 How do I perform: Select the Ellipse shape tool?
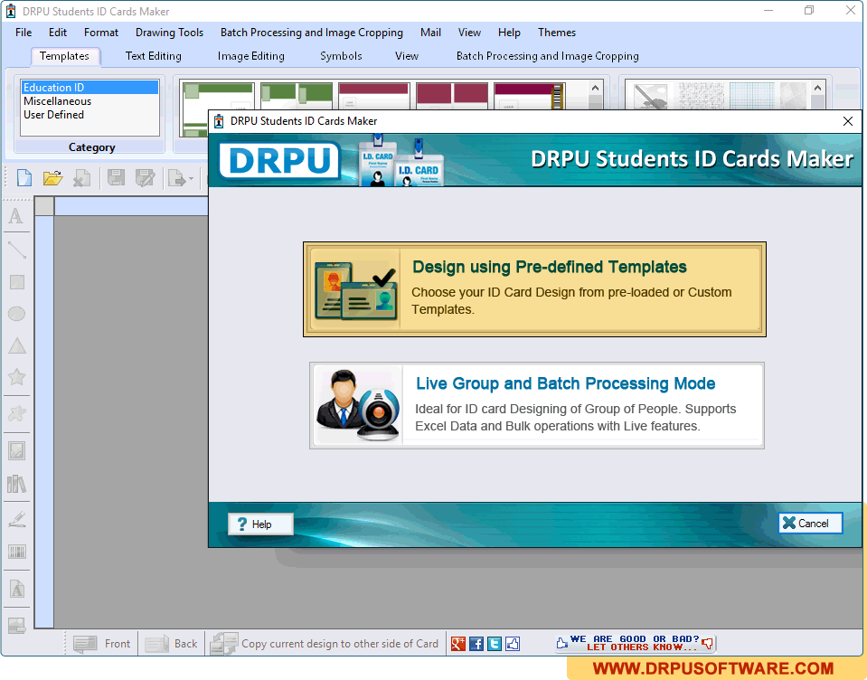(16, 314)
